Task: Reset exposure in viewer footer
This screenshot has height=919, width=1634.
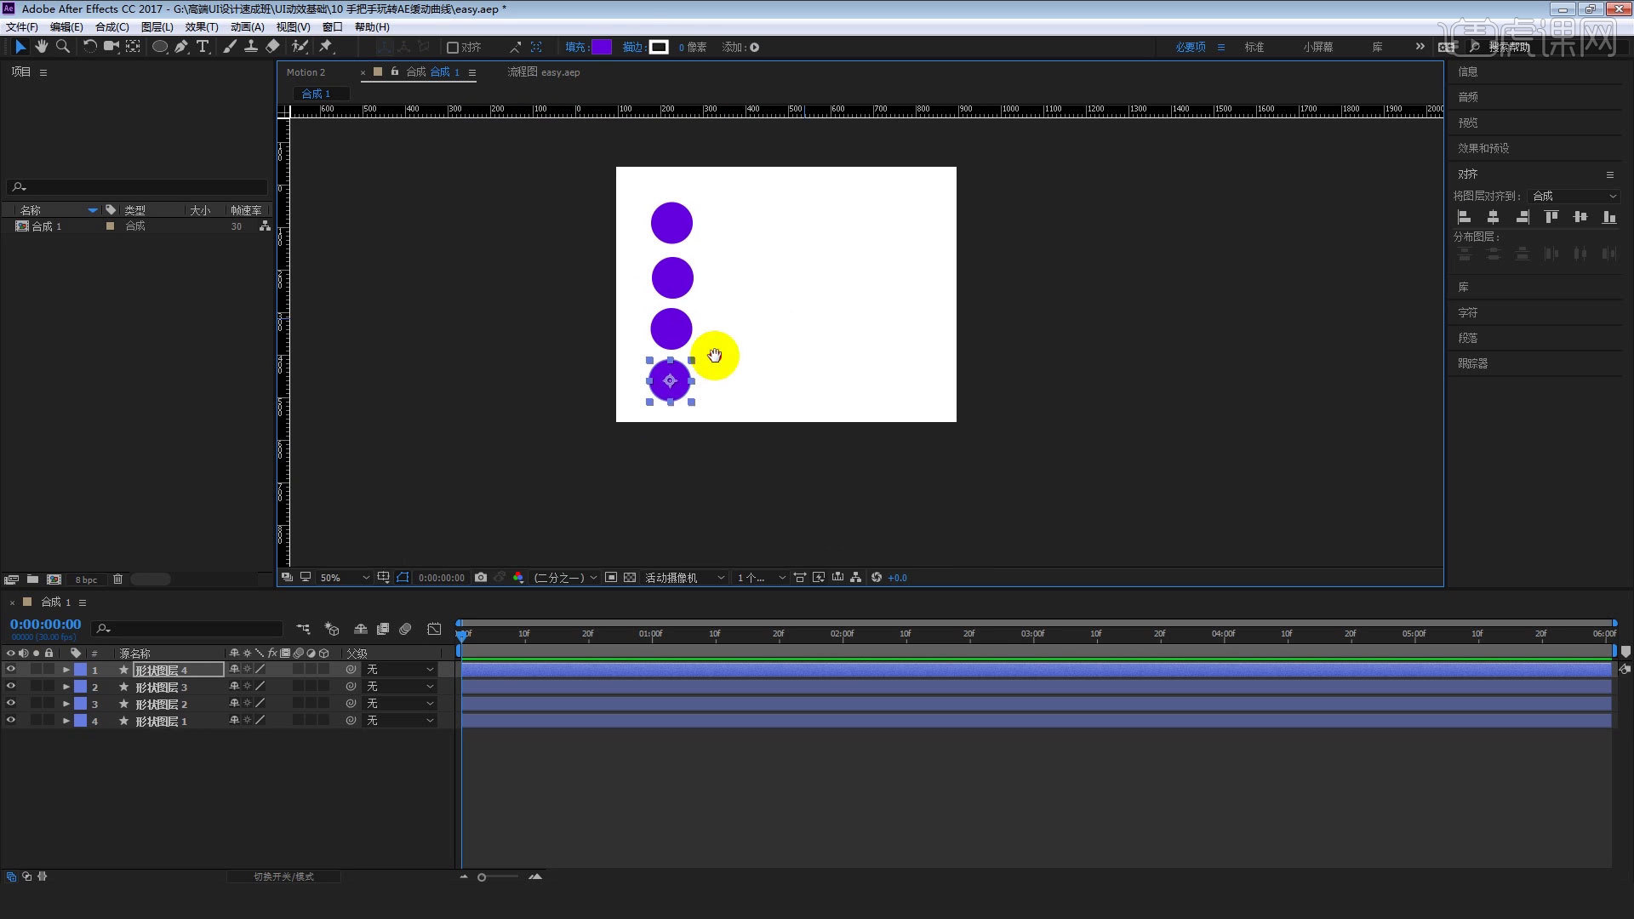Action: (877, 578)
